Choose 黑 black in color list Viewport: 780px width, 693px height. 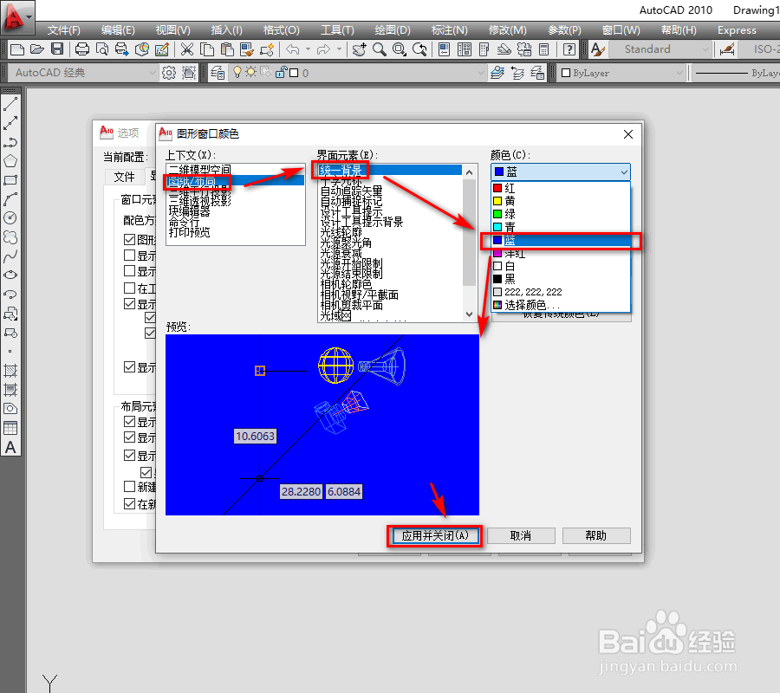tap(561, 279)
